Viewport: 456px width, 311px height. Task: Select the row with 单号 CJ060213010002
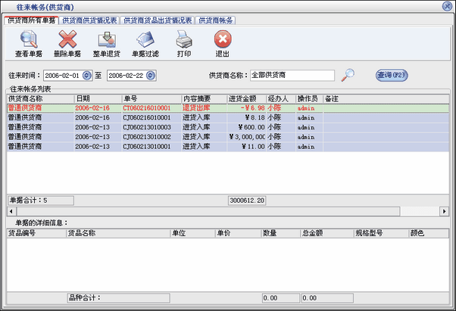click(x=151, y=137)
